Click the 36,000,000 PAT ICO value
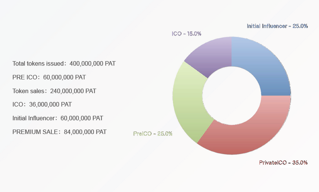The width and height of the screenshot is (319, 192). click(50, 104)
